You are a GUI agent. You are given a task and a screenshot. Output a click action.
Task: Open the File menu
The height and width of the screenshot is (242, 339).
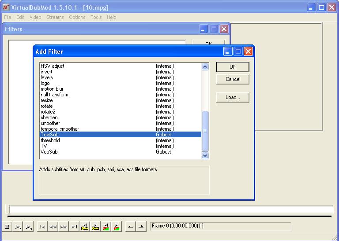(8, 17)
